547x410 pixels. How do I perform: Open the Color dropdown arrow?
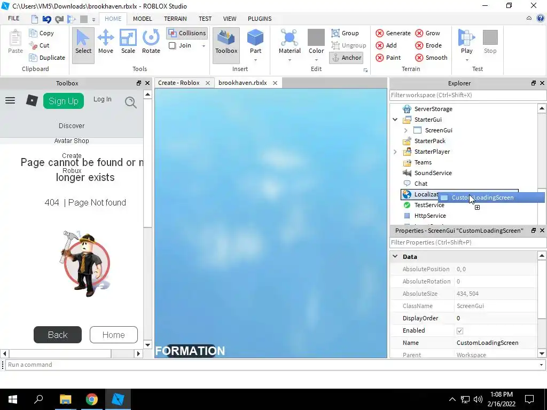click(x=316, y=60)
